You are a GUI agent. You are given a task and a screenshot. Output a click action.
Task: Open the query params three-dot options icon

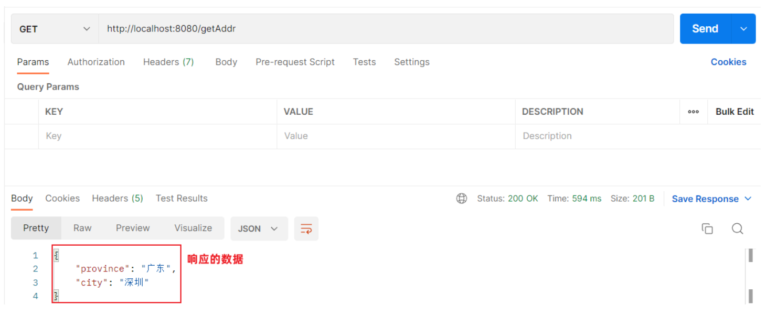tap(694, 111)
